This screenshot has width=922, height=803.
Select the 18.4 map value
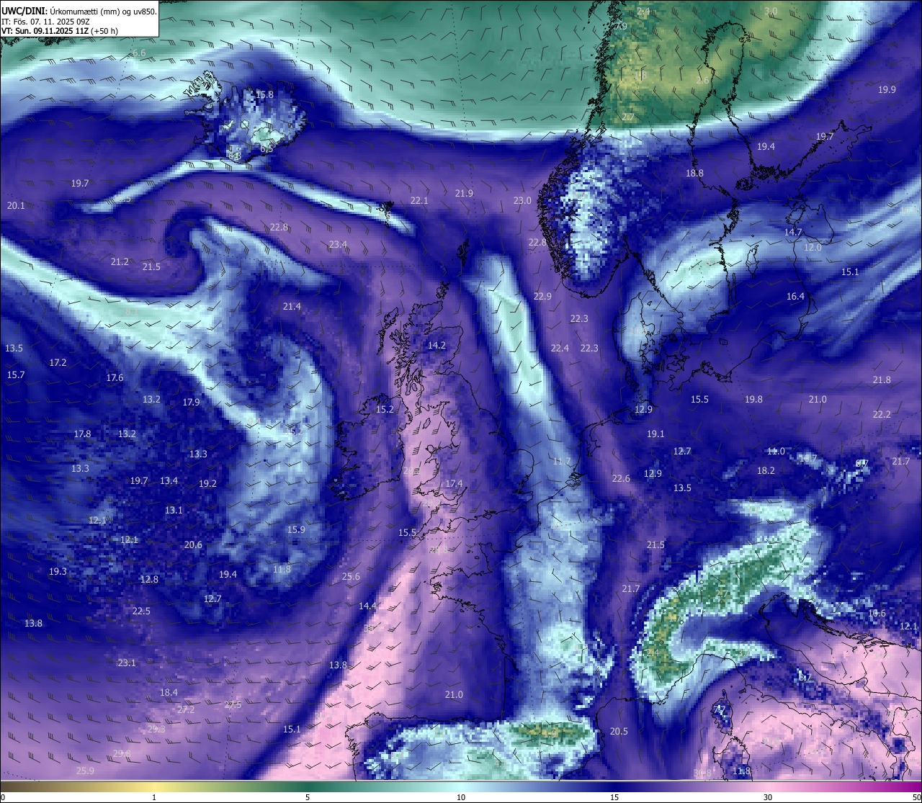click(169, 692)
